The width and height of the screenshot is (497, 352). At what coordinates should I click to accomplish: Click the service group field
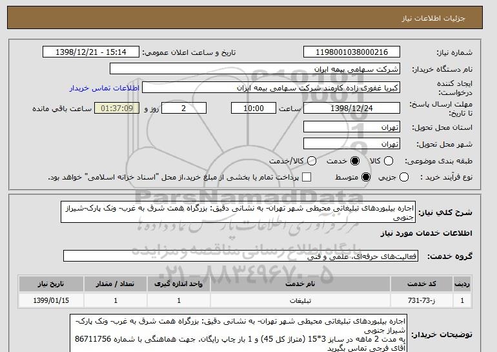coord(241,256)
